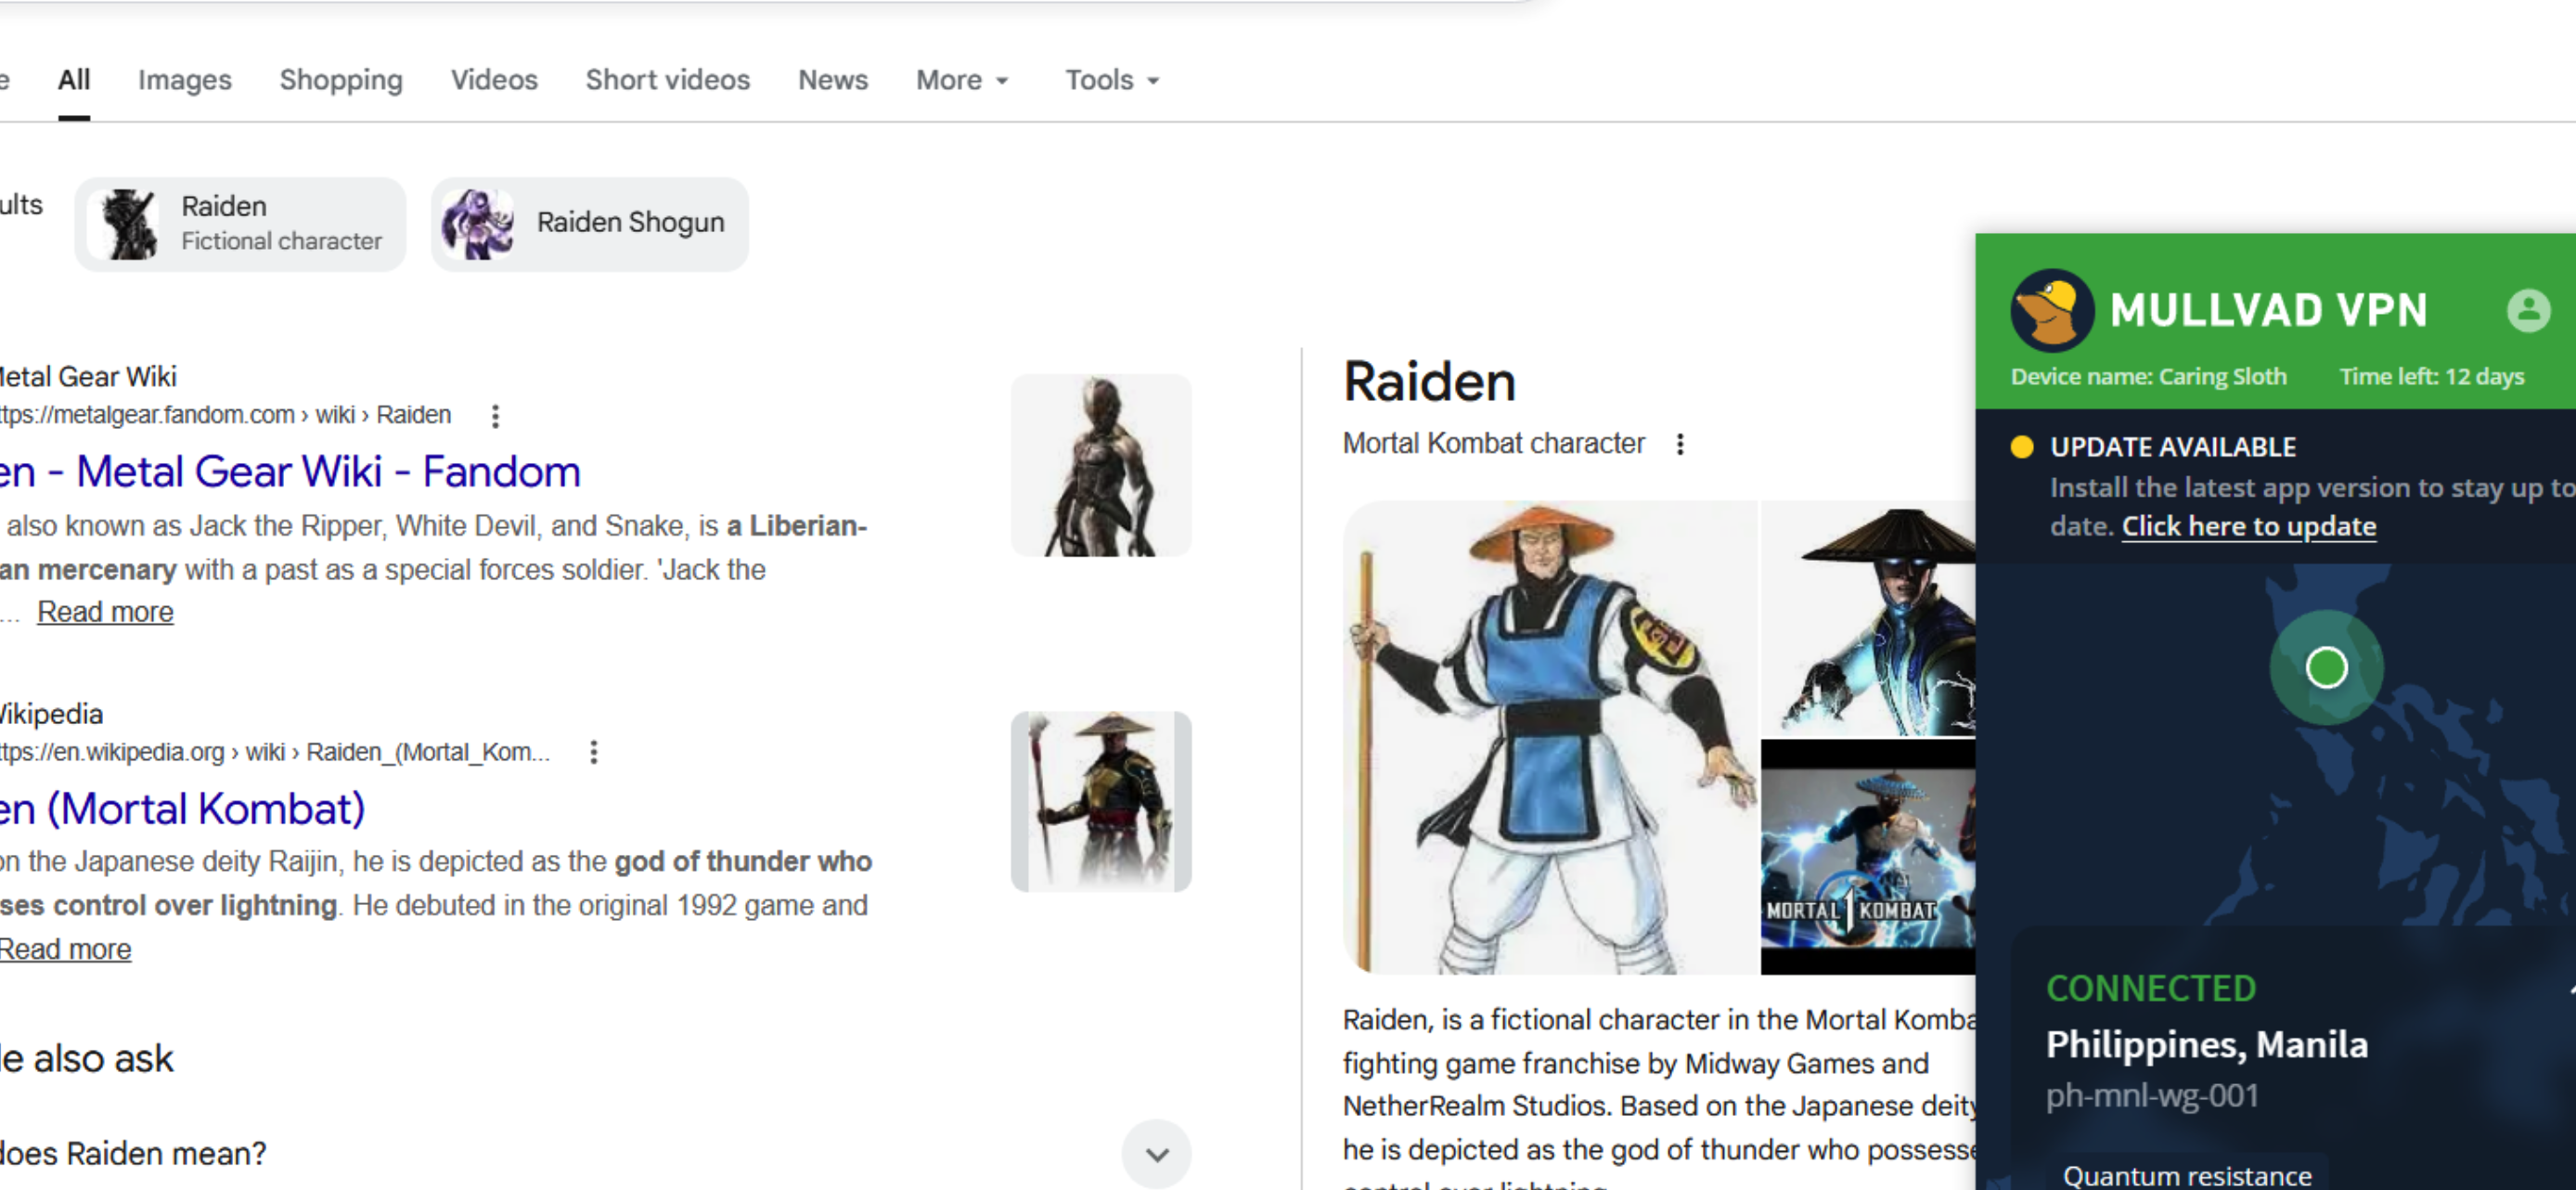Select the Raiden Fictional character chip

pyautogui.click(x=240, y=224)
